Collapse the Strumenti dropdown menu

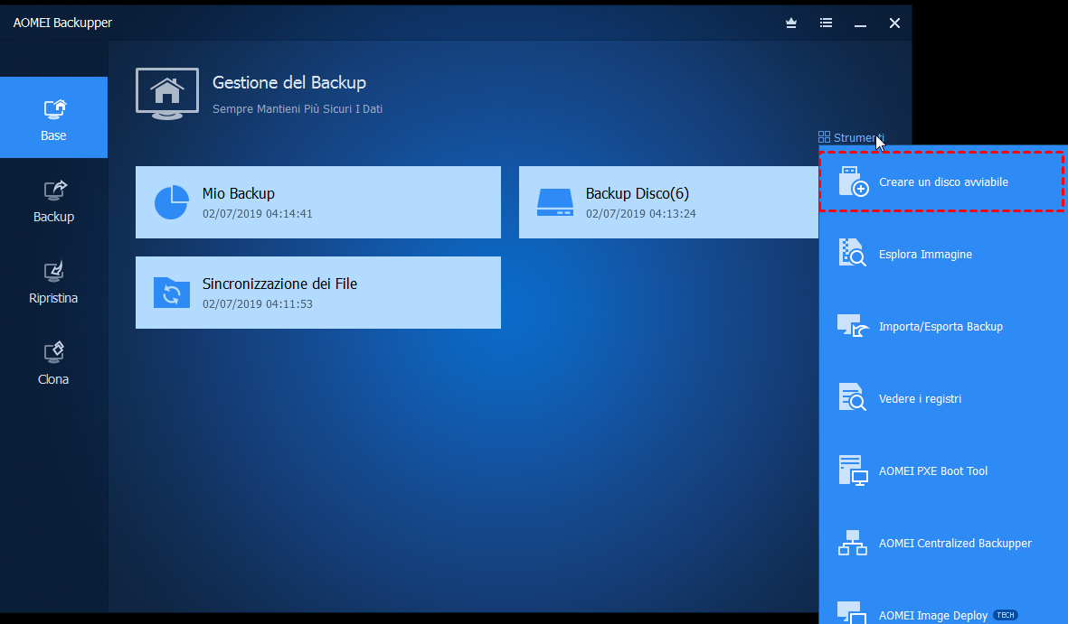pos(851,137)
